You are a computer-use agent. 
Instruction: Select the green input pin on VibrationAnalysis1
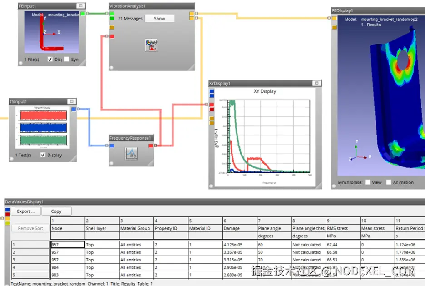(112, 14)
